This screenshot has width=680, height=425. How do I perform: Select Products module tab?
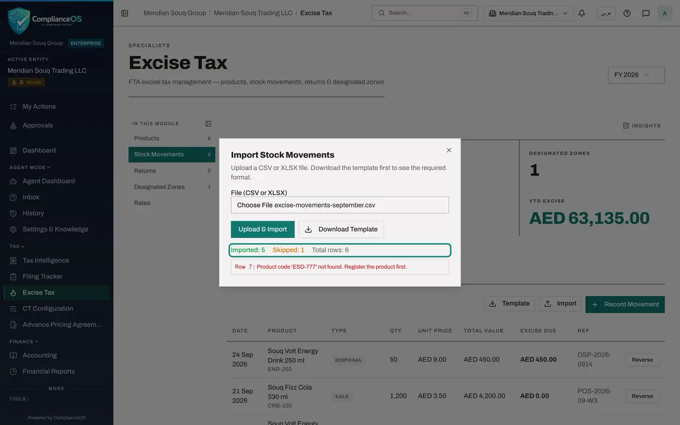[172, 138]
